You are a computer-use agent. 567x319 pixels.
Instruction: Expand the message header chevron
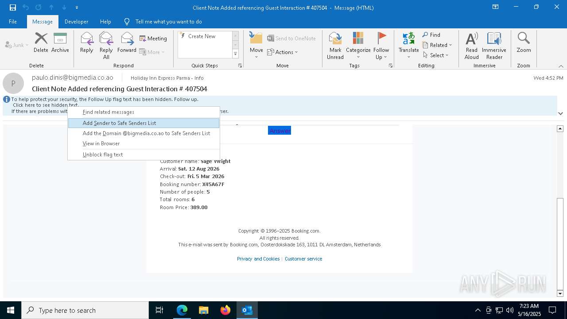(561, 113)
